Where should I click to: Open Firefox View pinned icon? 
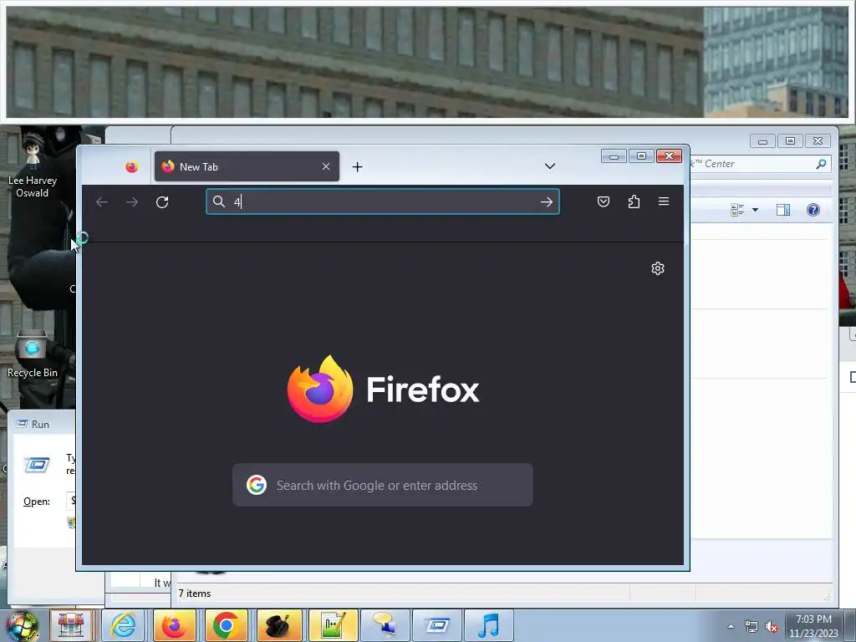131,166
